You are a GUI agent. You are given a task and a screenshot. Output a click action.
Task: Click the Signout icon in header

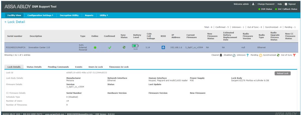[286, 4]
